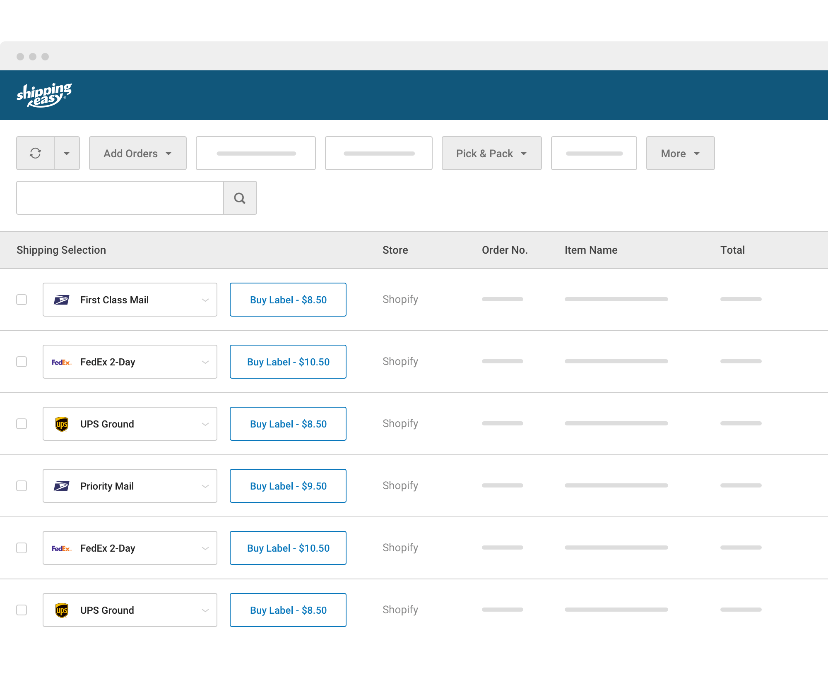
Task: Click FedEx logo in first FedEx 2-Day row
Action: [x=61, y=362]
